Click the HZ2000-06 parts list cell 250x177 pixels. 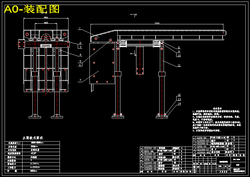(x=150, y=169)
